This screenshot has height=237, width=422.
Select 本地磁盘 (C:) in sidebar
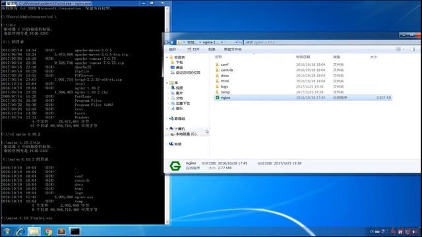(186, 134)
